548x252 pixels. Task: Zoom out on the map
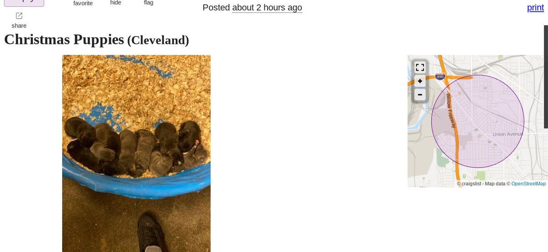[420, 95]
